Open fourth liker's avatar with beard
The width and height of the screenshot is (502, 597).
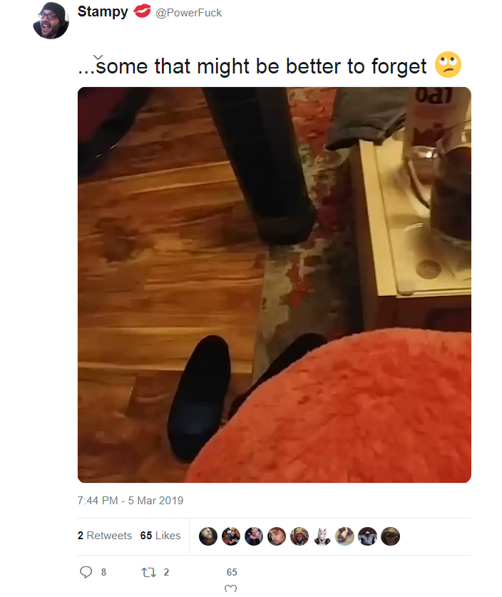point(277,536)
